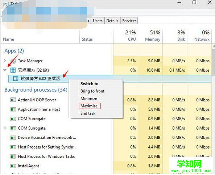The image size is (215, 175).
Task: Click Application Frame Host's 5.8 MB memory
Action: [154, 109]
